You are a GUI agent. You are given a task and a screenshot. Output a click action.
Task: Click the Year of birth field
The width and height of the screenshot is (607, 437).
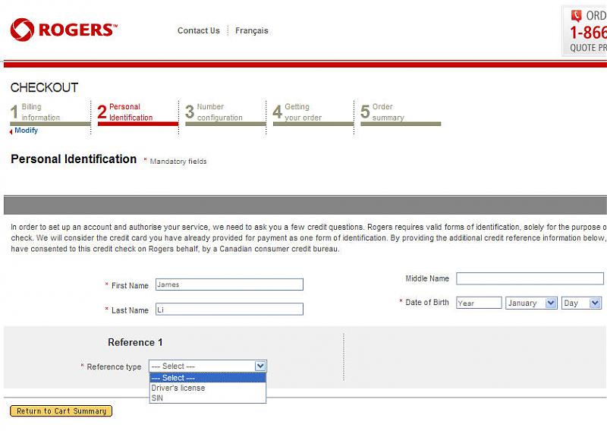(479, 303)
